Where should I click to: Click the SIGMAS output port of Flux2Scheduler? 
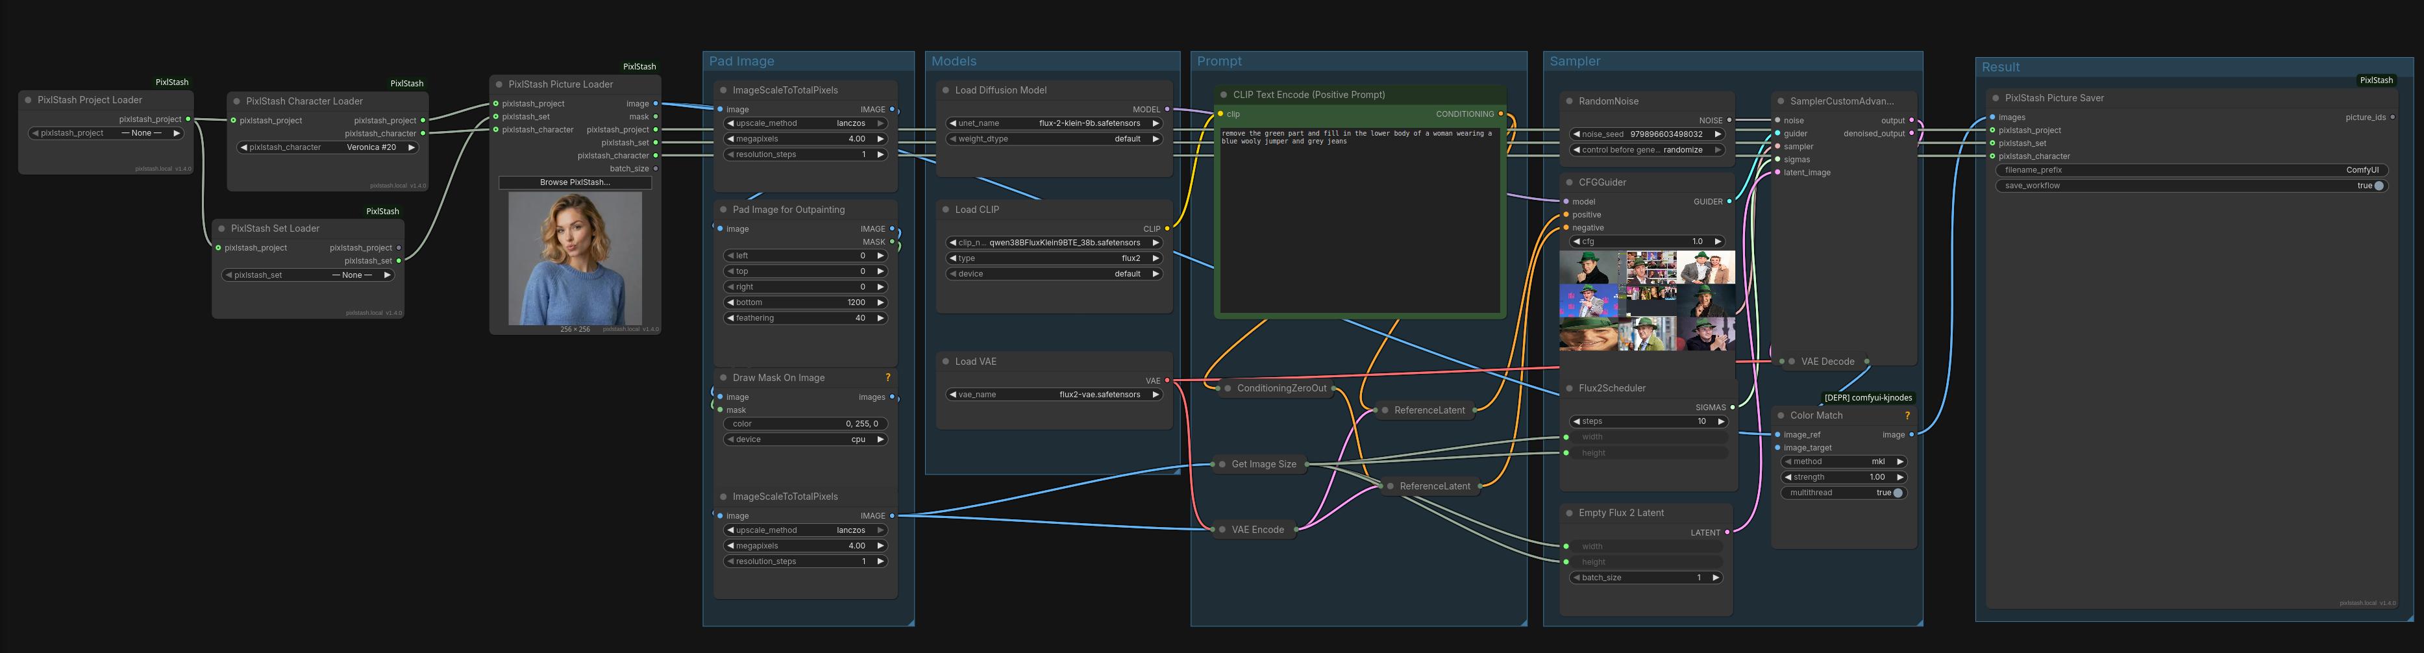(x=1733, y=408)
